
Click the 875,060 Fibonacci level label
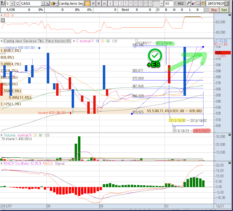pyautogui.click(x=138, y=78)
